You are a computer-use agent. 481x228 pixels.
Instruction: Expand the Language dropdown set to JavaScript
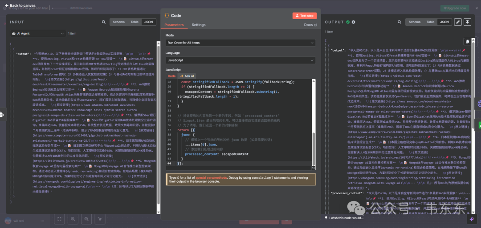(240, 60)
